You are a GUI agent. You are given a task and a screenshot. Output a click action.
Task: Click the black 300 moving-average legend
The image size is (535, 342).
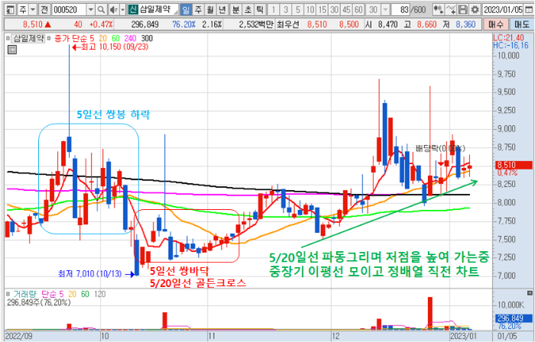147,38
